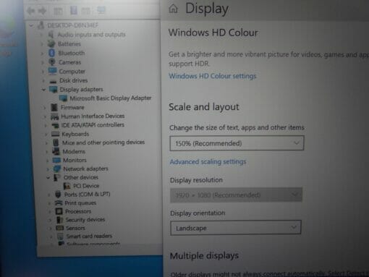The height and width of the screenshot is (277, 369).
Task: Select the Processors row text
Action: click(78, 211)
